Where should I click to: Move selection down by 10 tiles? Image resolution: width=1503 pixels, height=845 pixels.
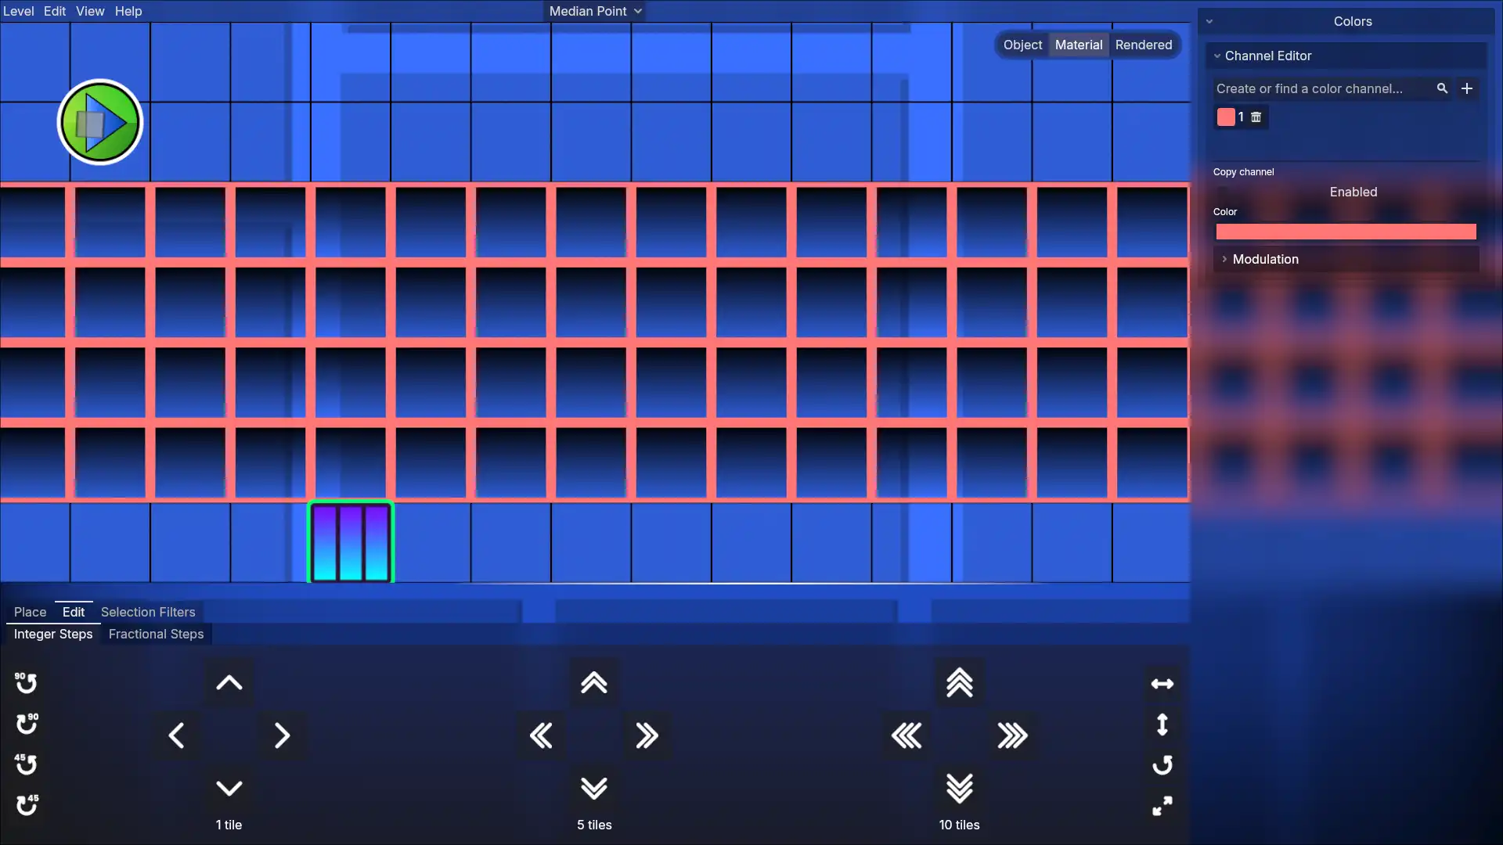pos(960,788)
